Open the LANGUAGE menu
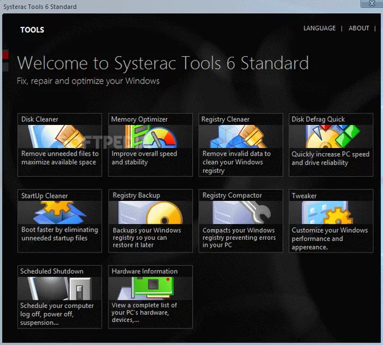 coord(320,28)
